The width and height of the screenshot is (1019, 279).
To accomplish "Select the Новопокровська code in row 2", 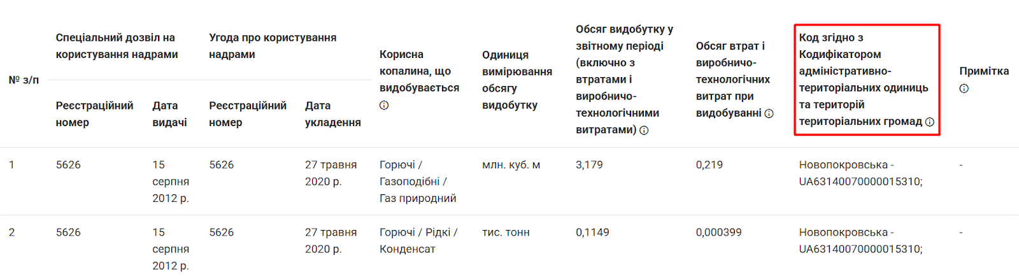I will tap(860, 241).
